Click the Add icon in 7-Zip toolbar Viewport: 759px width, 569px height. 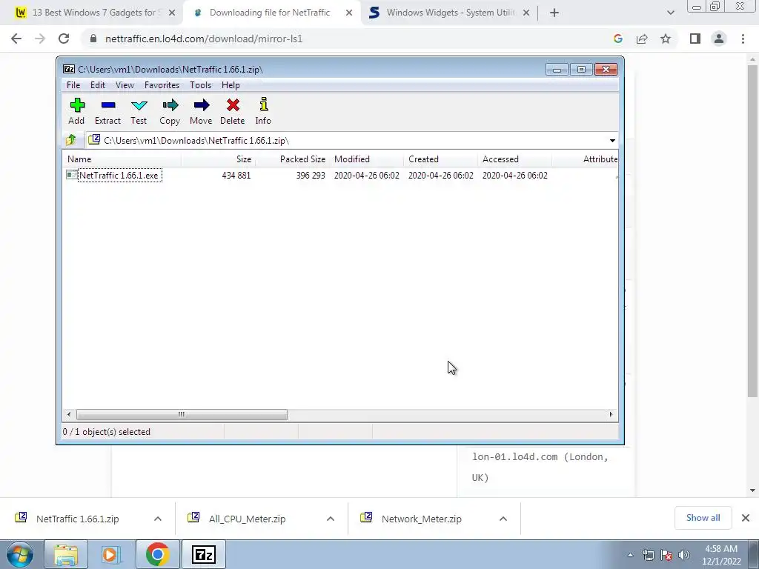click(77, 105)
